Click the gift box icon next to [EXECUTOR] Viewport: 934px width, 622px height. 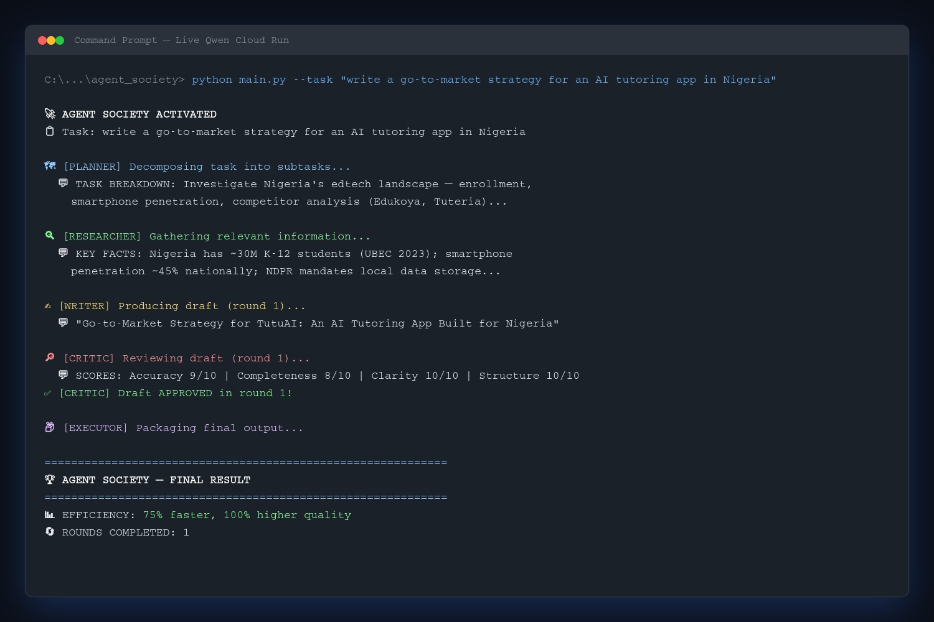50,427
